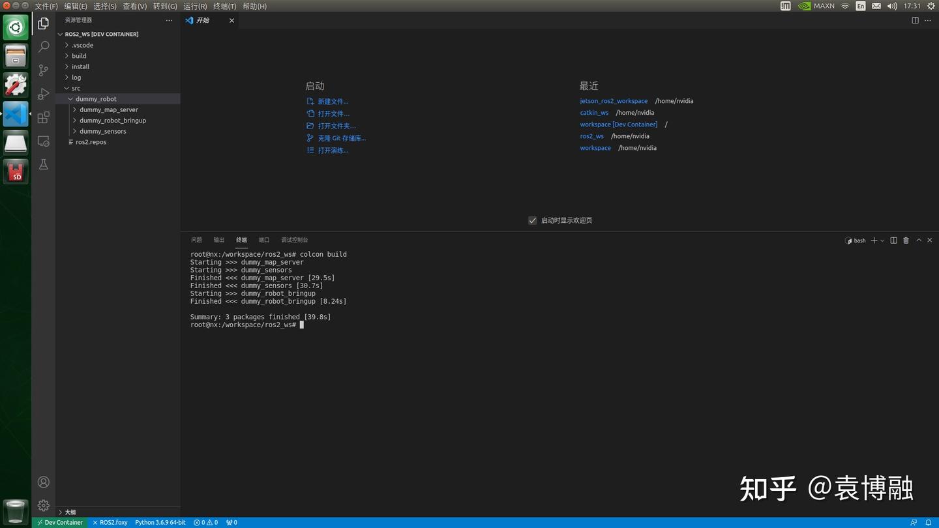The width and height of the screenshot is (939, 528).
Task: Open the terminal profile dropdown arrow
Action: (884, 240)
